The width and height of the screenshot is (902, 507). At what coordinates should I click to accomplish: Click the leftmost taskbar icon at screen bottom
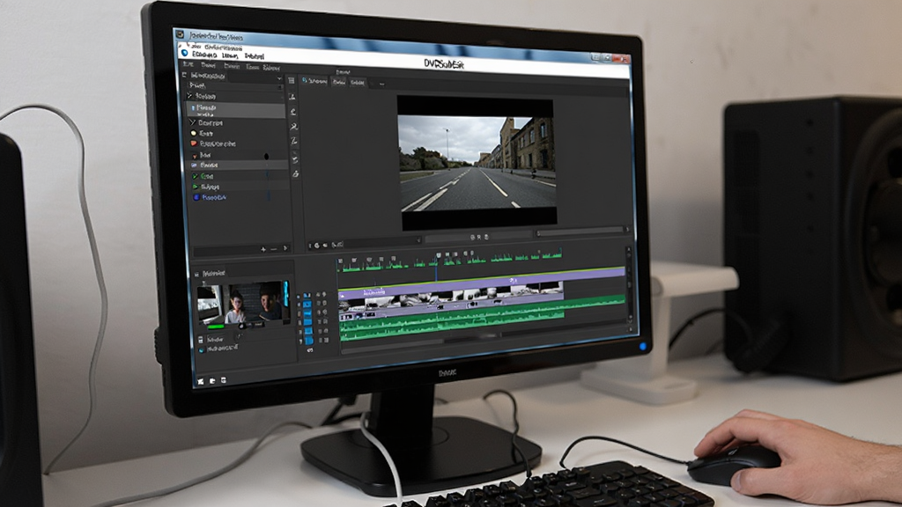[x=201, y=381]
